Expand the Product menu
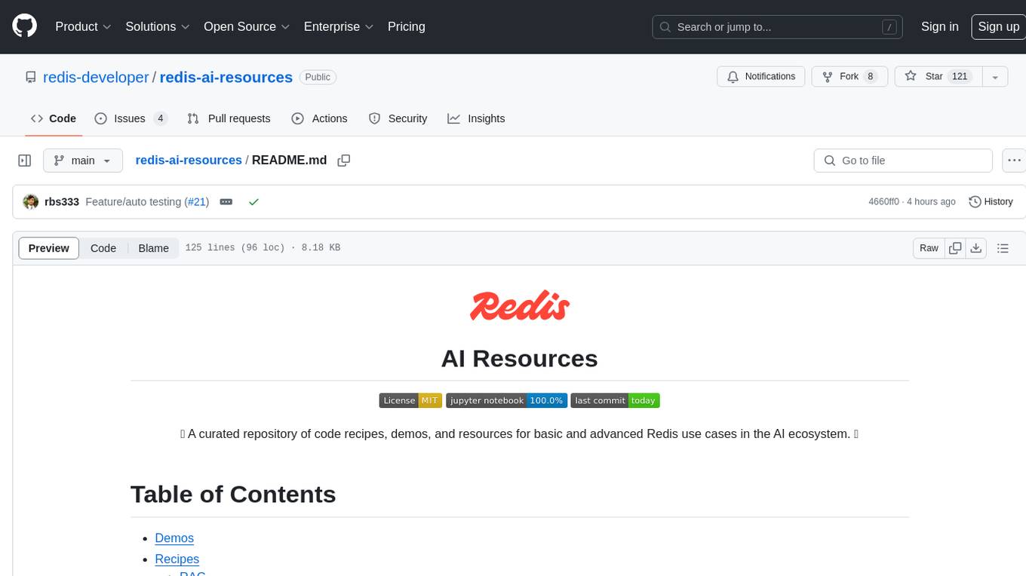The height and width of the screenshot is (576, 1026). 84,26
